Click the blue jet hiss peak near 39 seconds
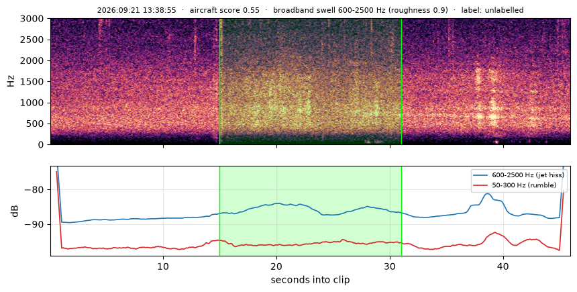 pos(488,194)
